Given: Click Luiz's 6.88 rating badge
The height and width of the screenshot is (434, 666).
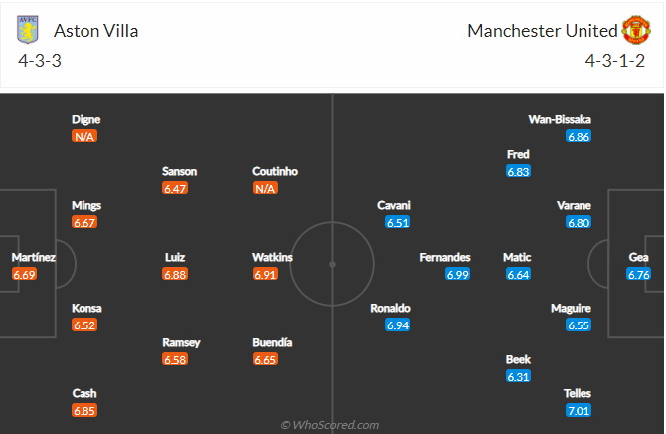Looking at the screenshot, I should click(x=175, y=274).
